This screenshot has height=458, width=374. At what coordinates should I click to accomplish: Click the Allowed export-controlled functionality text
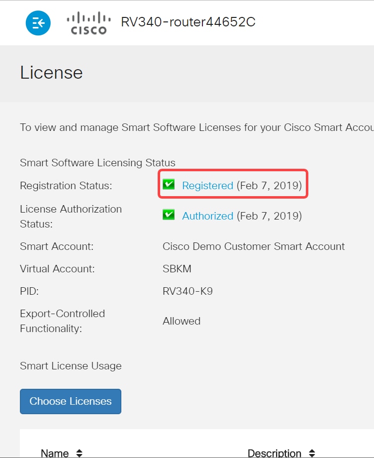(182, 321)
